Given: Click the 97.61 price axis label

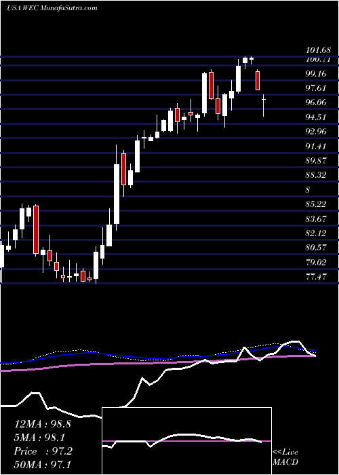Looking at the screenshot, I should point(317,88).
